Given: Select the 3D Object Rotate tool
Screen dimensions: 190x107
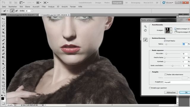Looking at the screenshot, I should pos(3,82).
